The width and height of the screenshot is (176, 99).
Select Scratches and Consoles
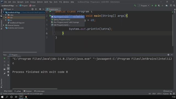[x=15, y=28]
